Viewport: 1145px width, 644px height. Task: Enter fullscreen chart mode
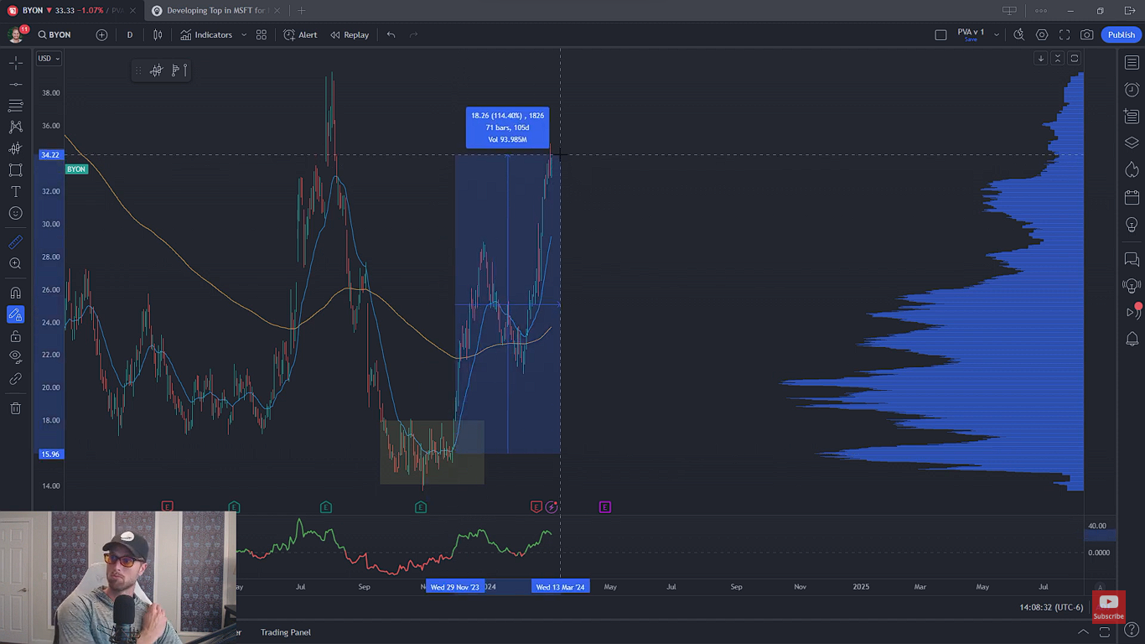point(1065,34)
